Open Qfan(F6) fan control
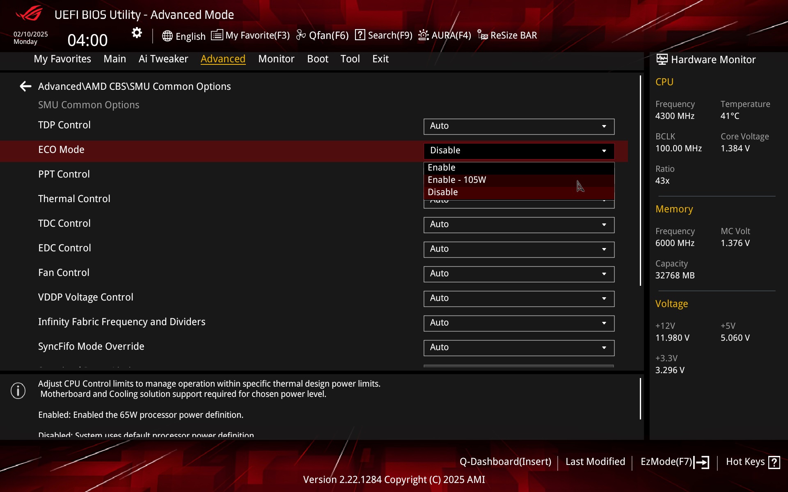This screenshot has height=492, width=788. click(x=322, y=35)
